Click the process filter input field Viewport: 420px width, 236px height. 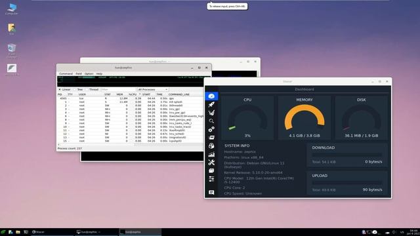coord(117,89)
